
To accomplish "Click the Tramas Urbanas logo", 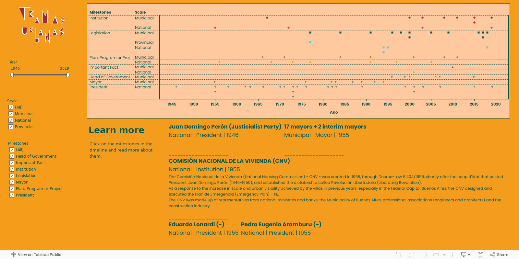I will 42,25.
